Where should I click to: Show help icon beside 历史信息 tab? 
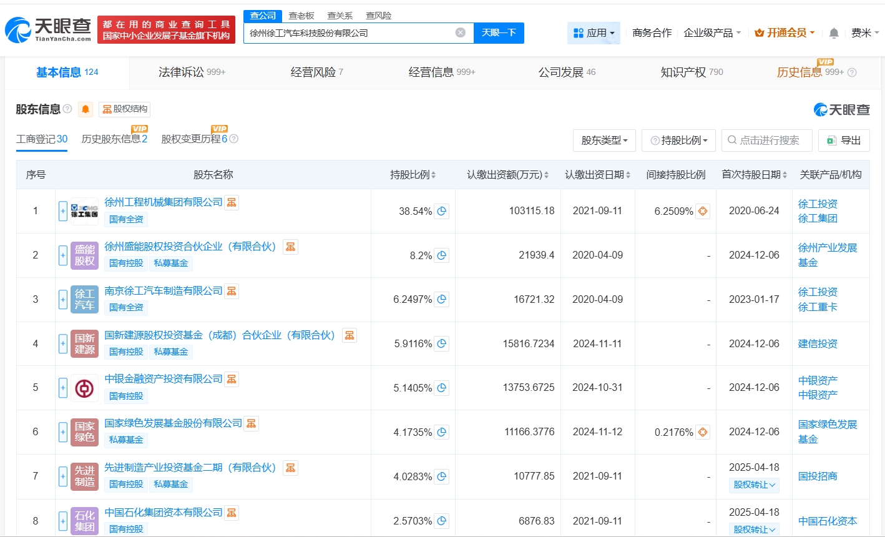click(852, 72)
